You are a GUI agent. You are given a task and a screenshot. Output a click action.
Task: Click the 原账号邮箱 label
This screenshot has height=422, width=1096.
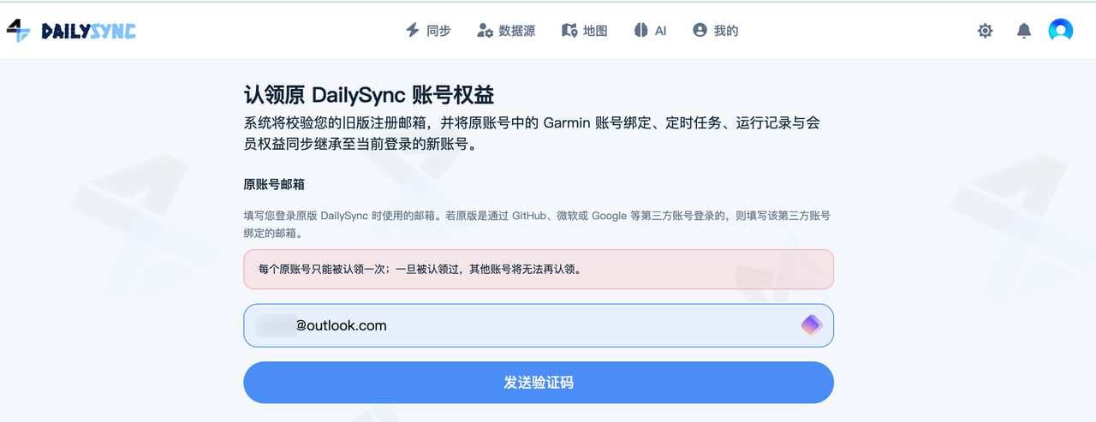(x=274, y=184)
